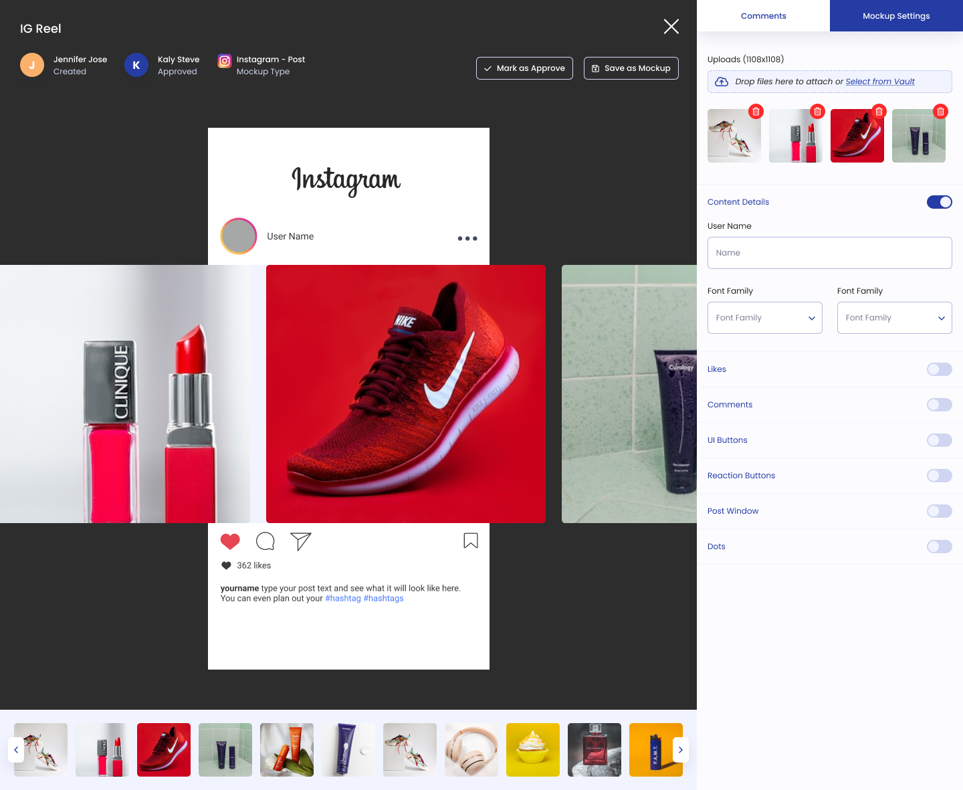This screenshot has width=963, height=790.
Task: Click the Curology tube slide in the carousel
Action: [x=629, y=394]
